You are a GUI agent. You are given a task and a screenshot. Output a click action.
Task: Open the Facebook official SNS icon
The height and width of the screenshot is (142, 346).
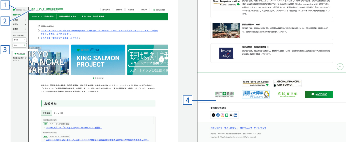218,115
